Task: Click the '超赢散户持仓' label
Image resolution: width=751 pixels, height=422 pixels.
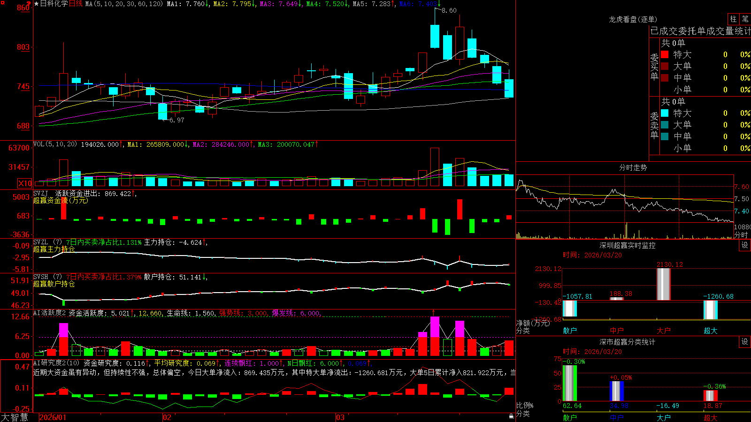Action: pyautogui.click(x=54, y=284)
